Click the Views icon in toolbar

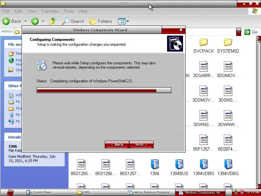tap(122, 21)
